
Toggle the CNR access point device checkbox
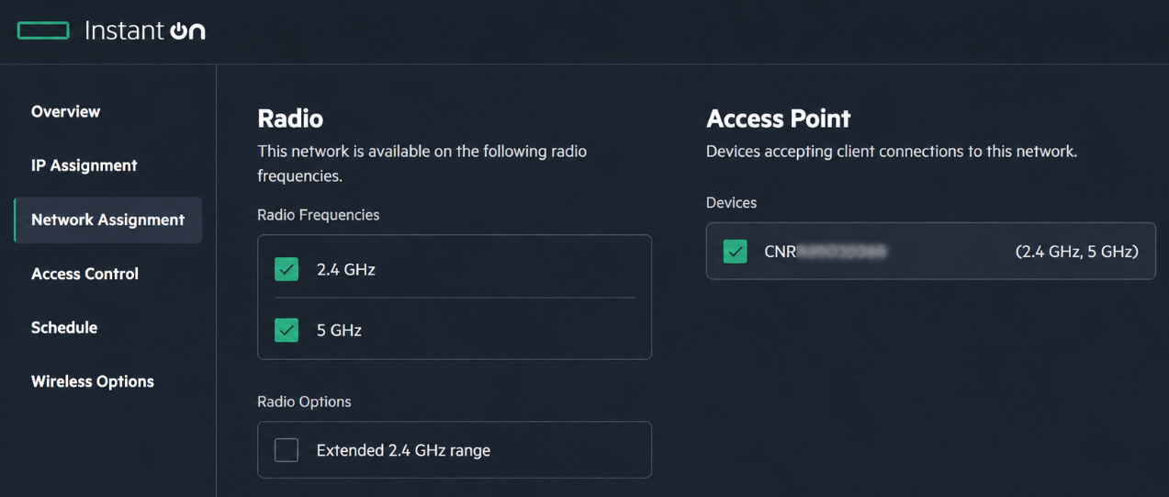tap(735, 251)
